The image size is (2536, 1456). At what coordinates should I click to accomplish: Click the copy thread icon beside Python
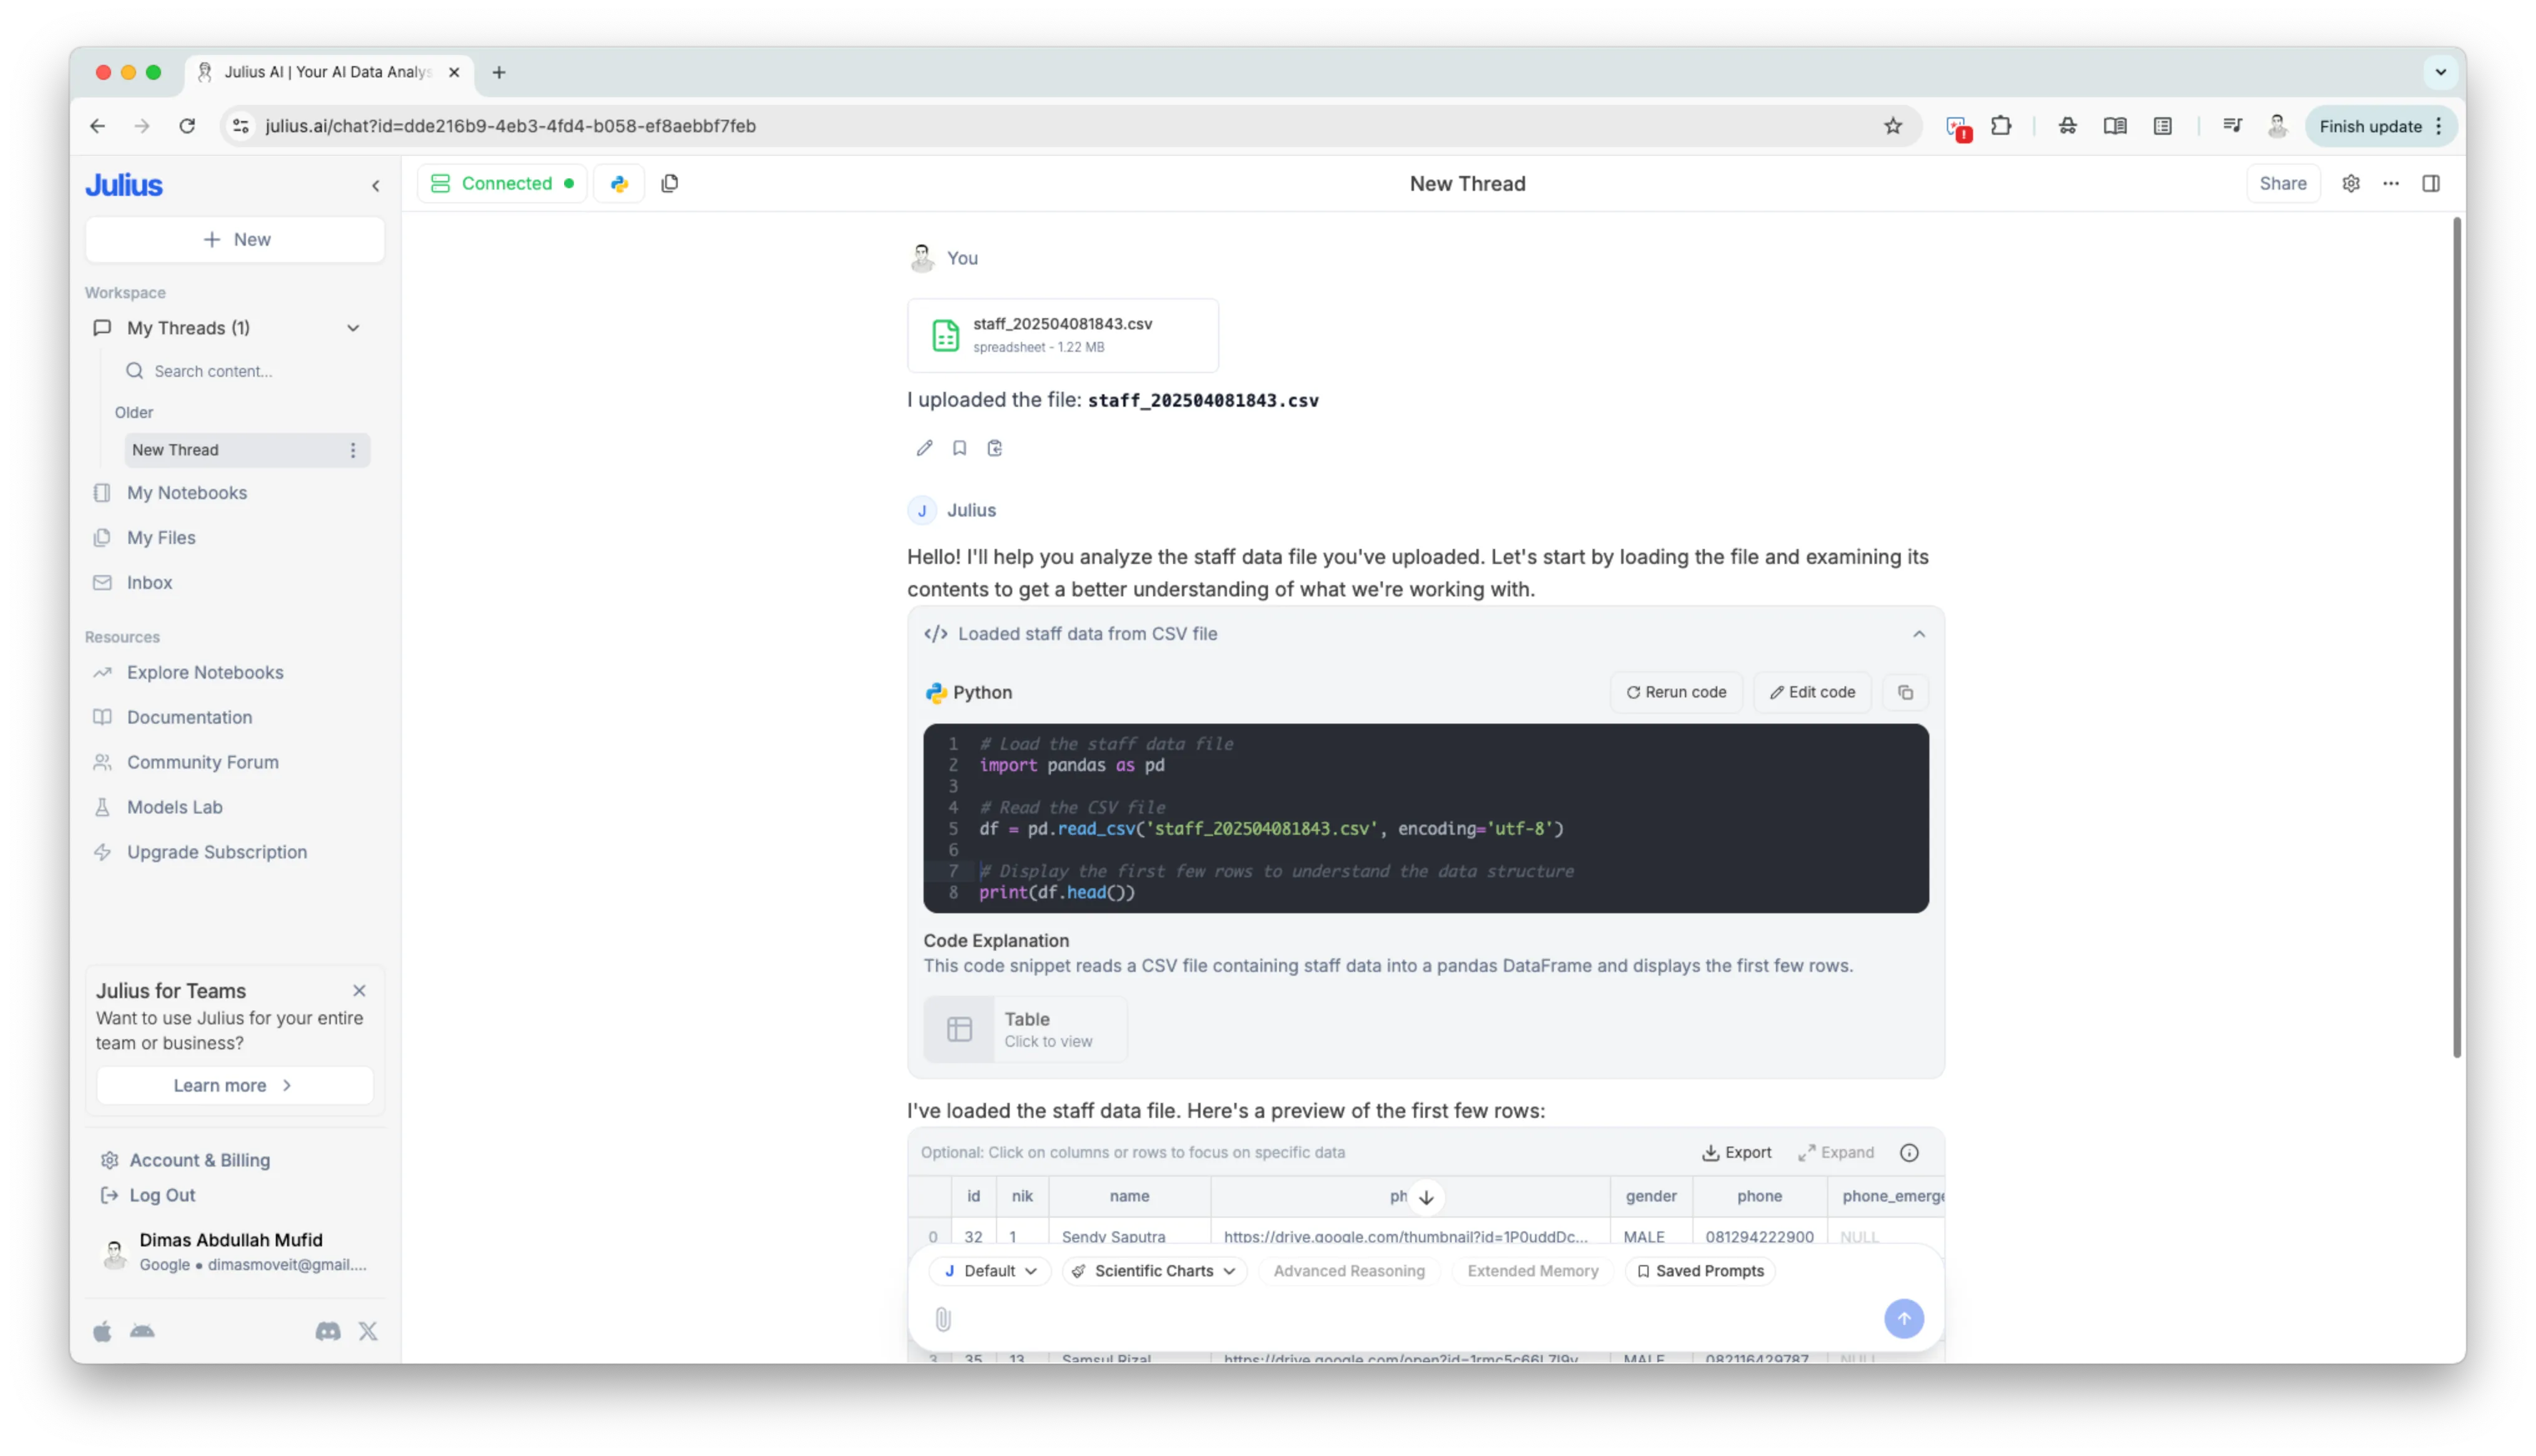pyautogui.click(x=670, y=183)
